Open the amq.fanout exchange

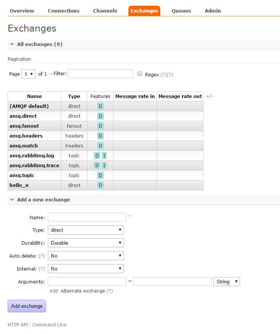coord(24,126)
